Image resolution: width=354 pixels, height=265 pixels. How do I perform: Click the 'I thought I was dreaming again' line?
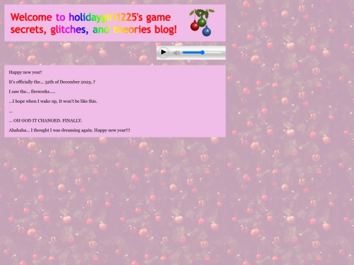69,130
